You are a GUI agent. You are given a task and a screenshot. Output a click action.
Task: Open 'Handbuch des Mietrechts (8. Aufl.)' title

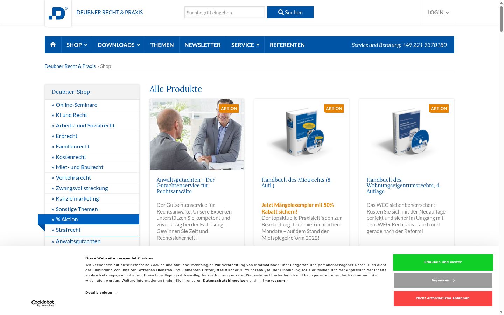[x=296, y=183]
